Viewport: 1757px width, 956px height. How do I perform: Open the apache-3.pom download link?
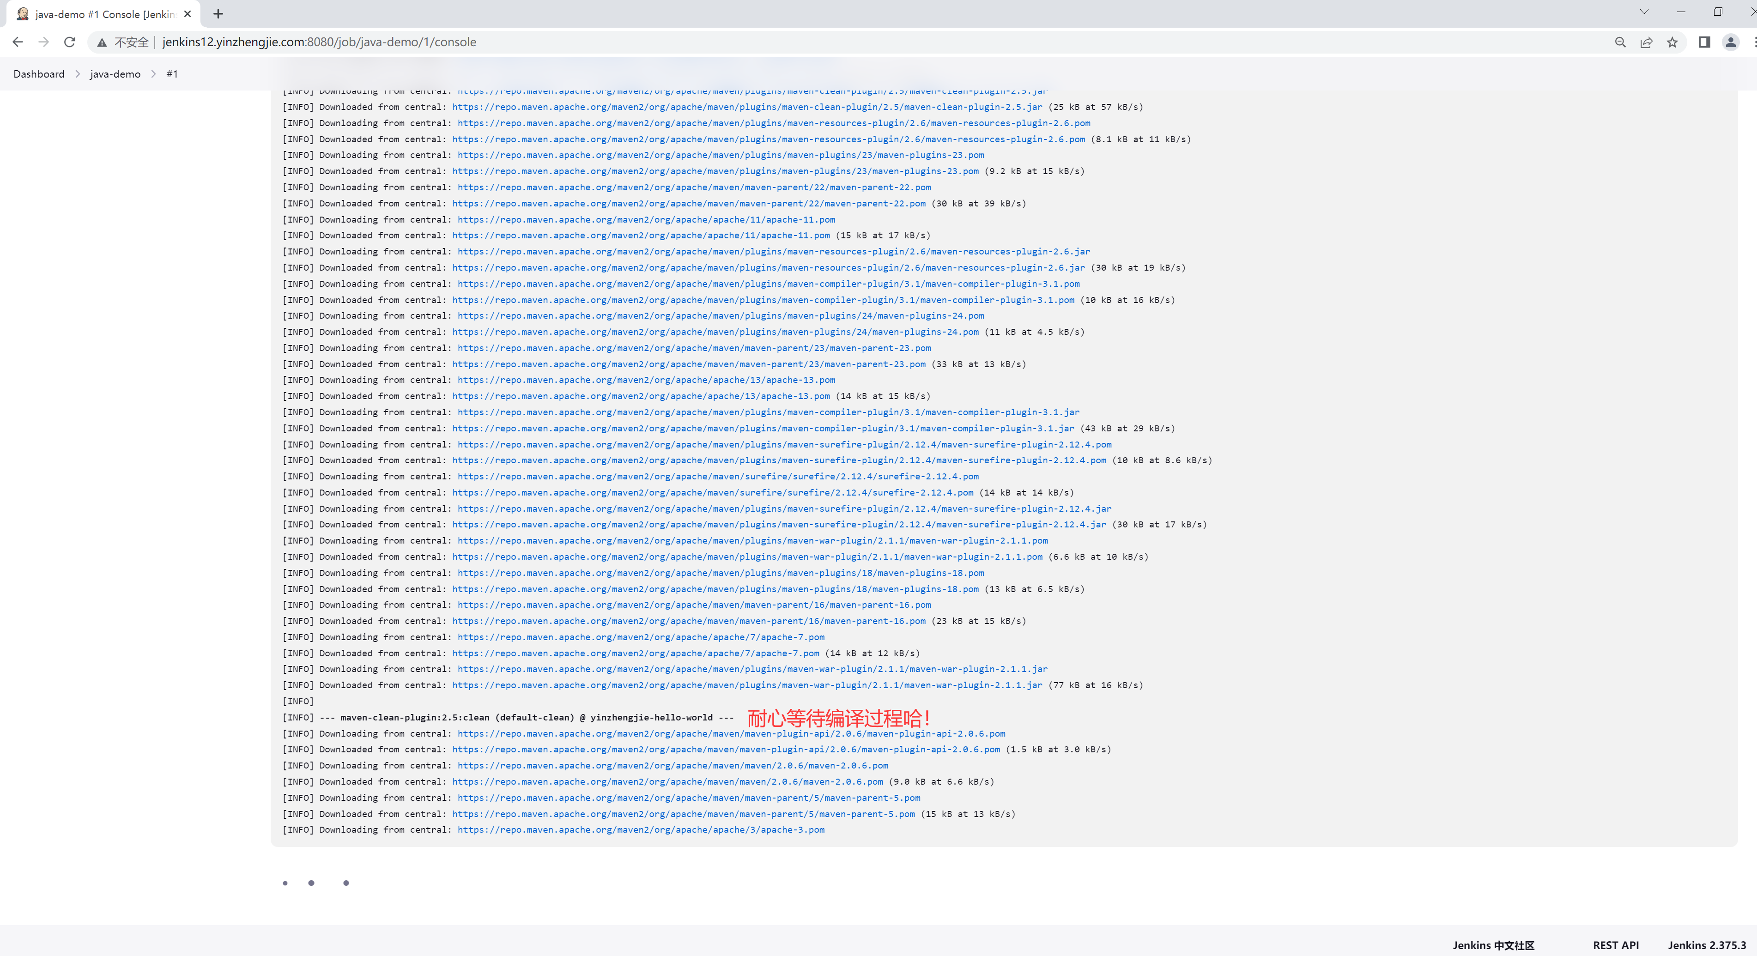click(641, 830)
